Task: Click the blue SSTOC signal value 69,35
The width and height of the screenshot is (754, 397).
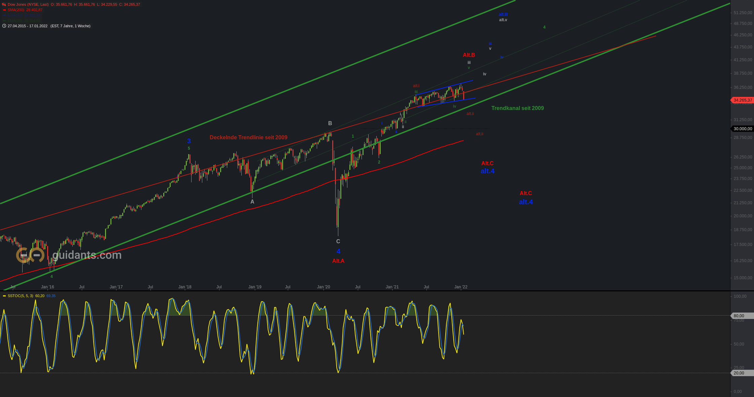Action: tap(51, 296)
